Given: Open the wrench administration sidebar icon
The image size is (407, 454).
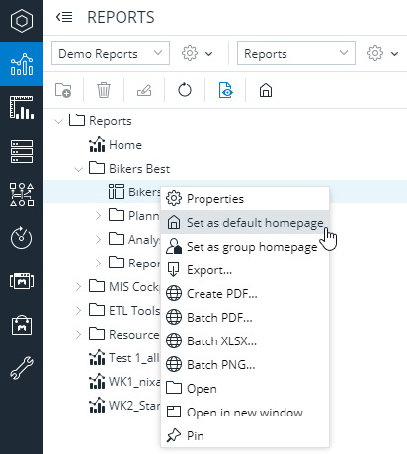Looking at the screenshot, I should [22, 368].
